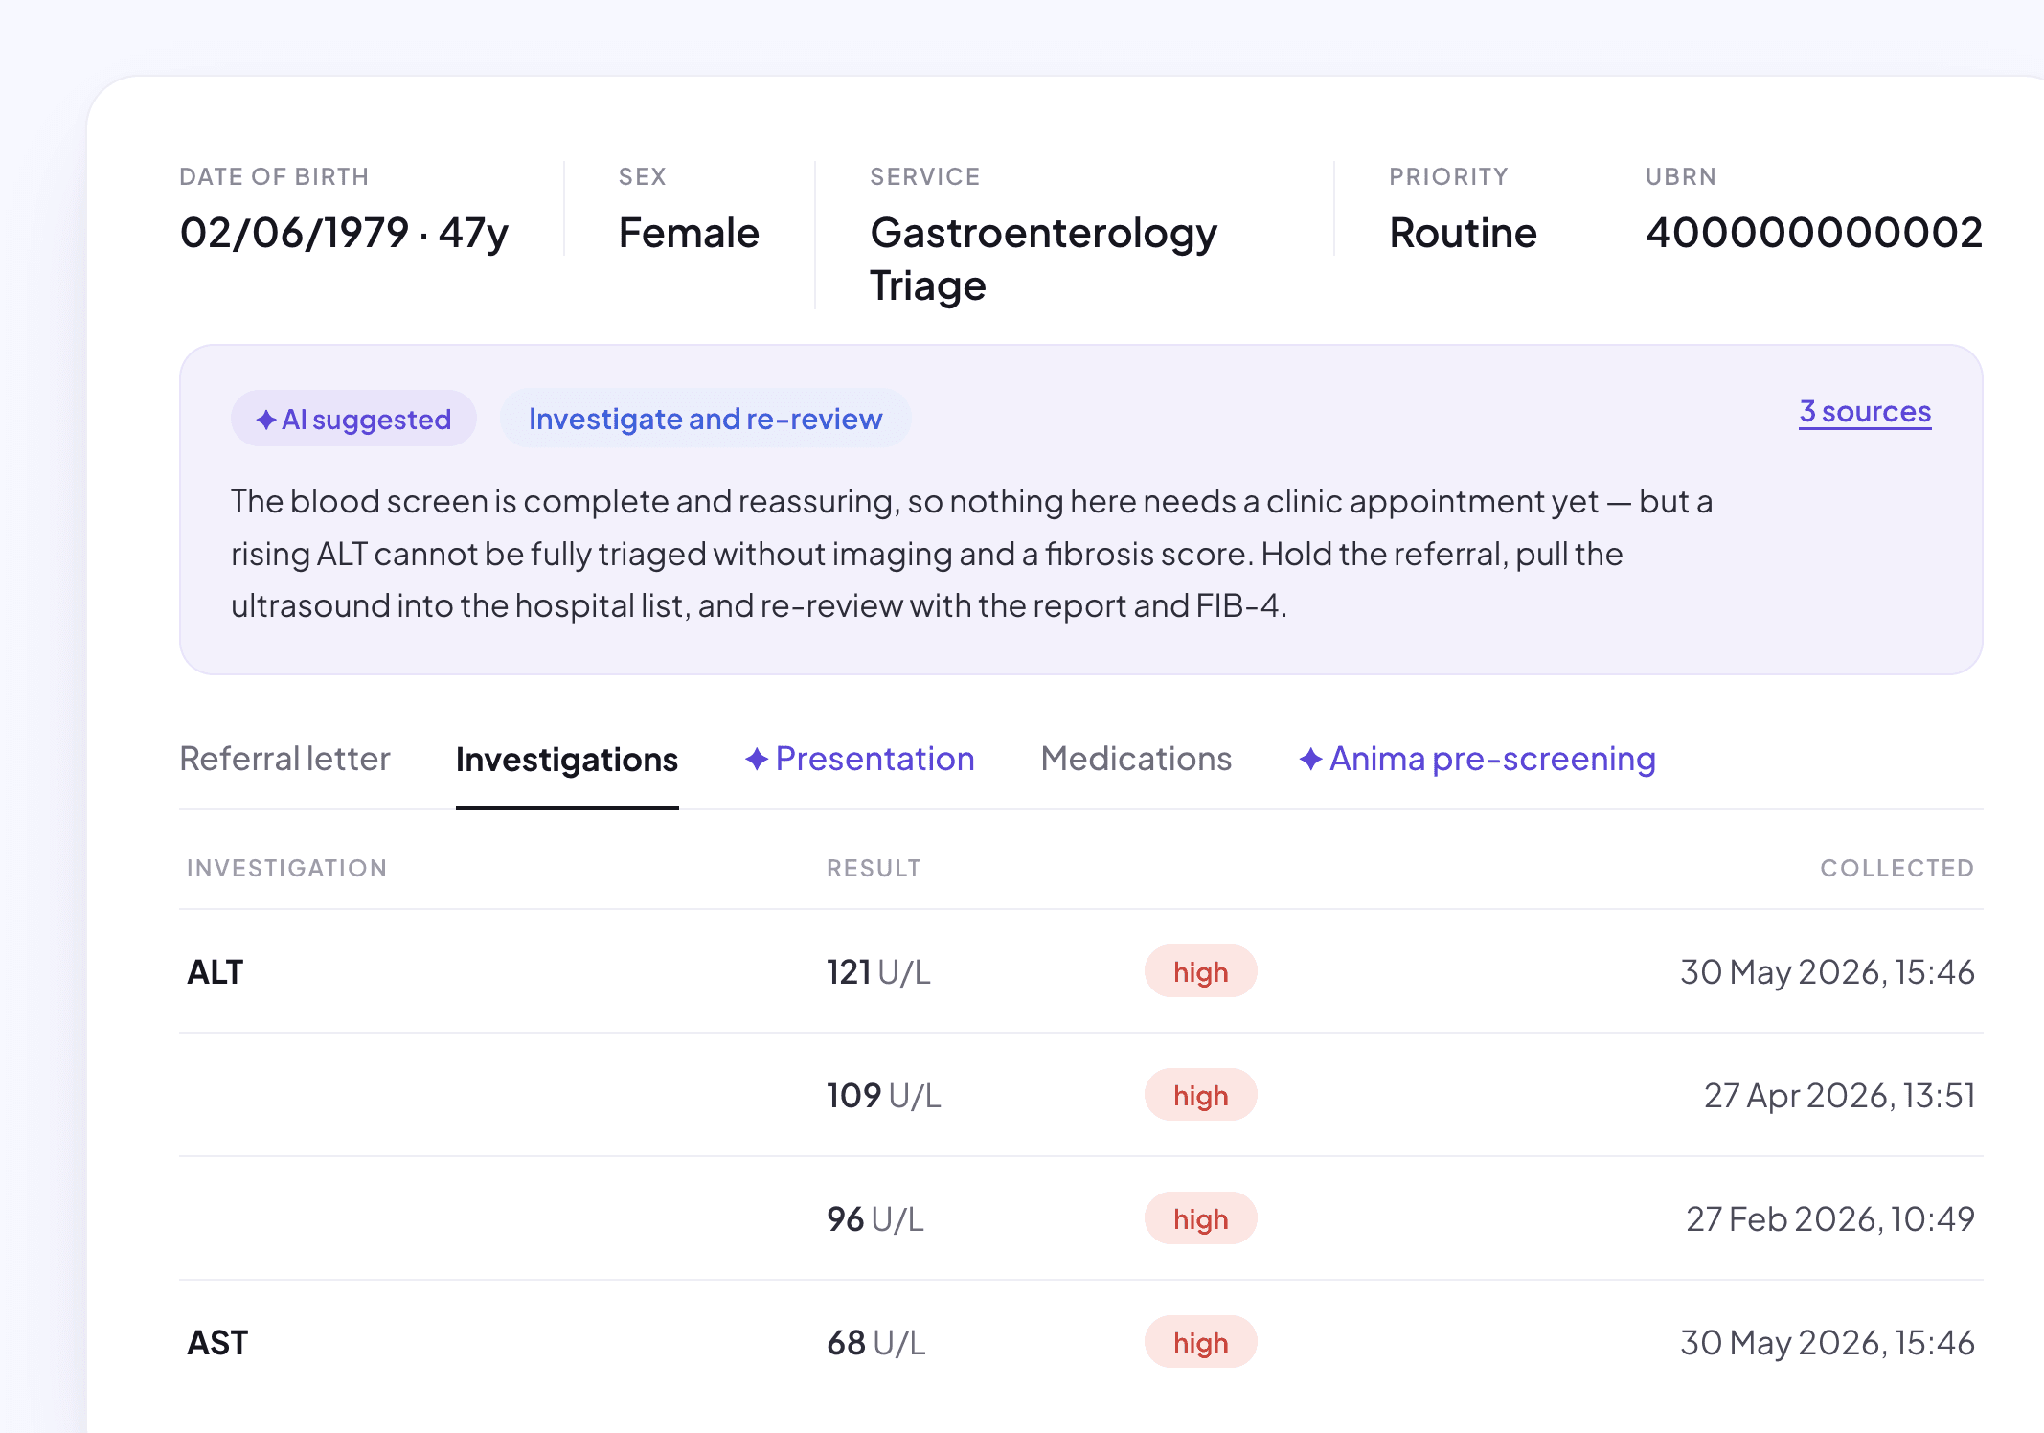This screenshot has width=2044, height=1433.
Task: Click the INVESTIGATION column header
Action: [286, 868]
